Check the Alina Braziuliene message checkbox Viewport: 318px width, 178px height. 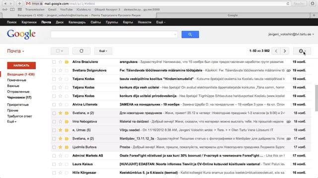coord(54,62)
